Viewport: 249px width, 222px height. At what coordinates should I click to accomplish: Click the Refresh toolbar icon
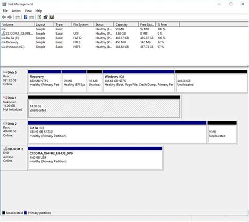pyautogui.click(x=39, y=17)
